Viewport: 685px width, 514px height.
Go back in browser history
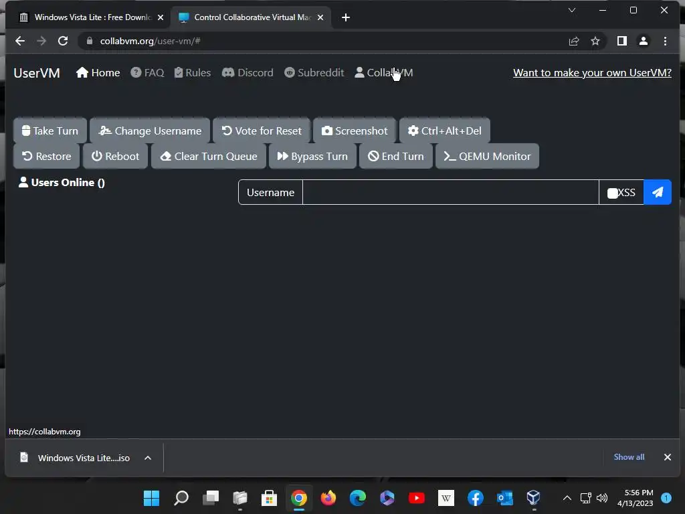tap(19, 41)
